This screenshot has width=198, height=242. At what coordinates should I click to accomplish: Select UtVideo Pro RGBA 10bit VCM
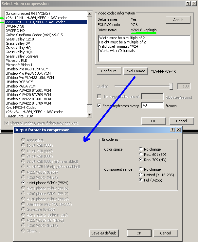pos(46,73)
